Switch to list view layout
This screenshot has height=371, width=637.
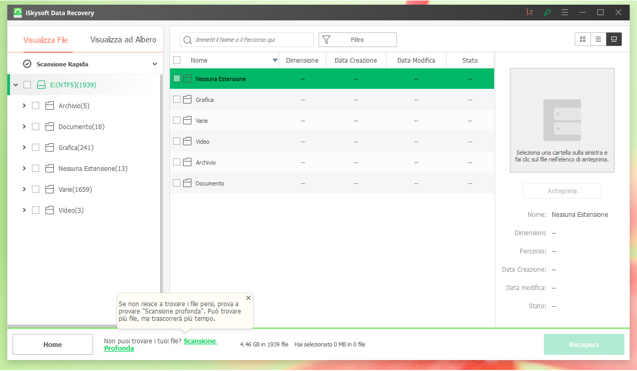(x=598, y=39)
